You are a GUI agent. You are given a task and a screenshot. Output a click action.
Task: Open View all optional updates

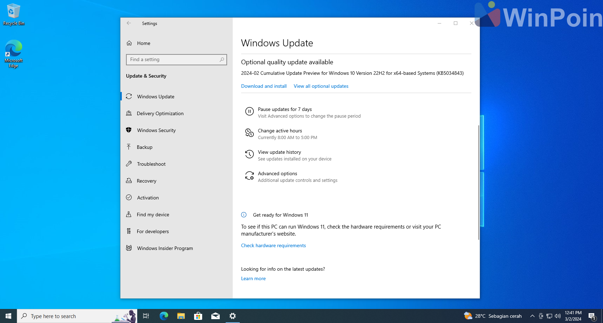pos(321,86)
